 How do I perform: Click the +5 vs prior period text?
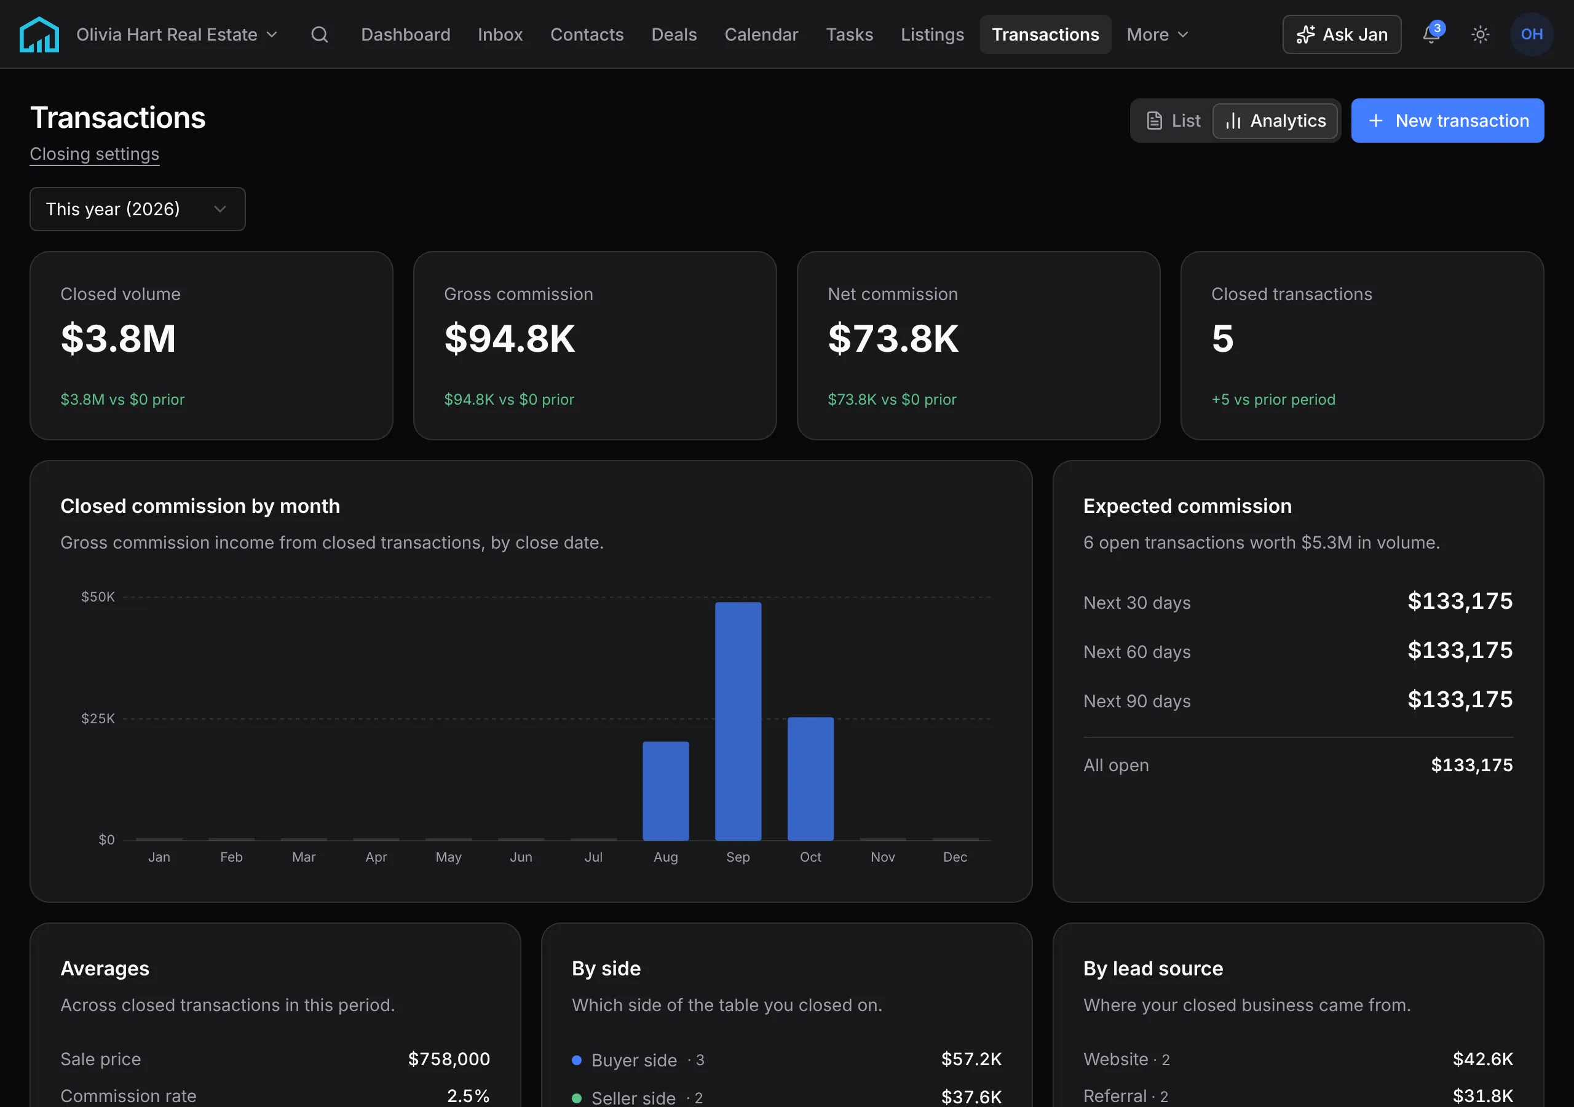[x=1273, y=399]
